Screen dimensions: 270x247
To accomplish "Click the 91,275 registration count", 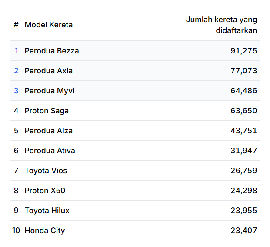I will [243, 51].
